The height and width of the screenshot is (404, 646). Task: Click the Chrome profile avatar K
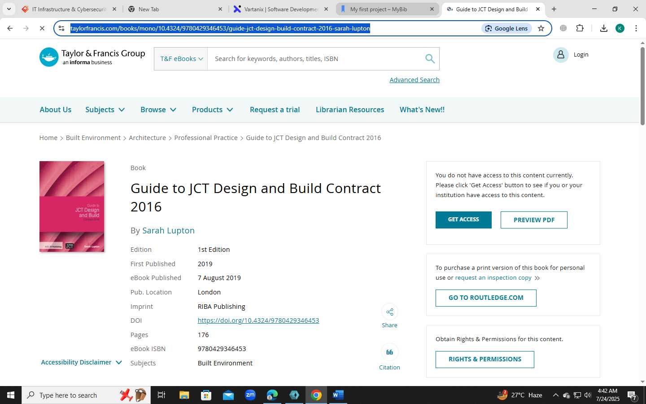pyautogui.click(x=620, y=28)
